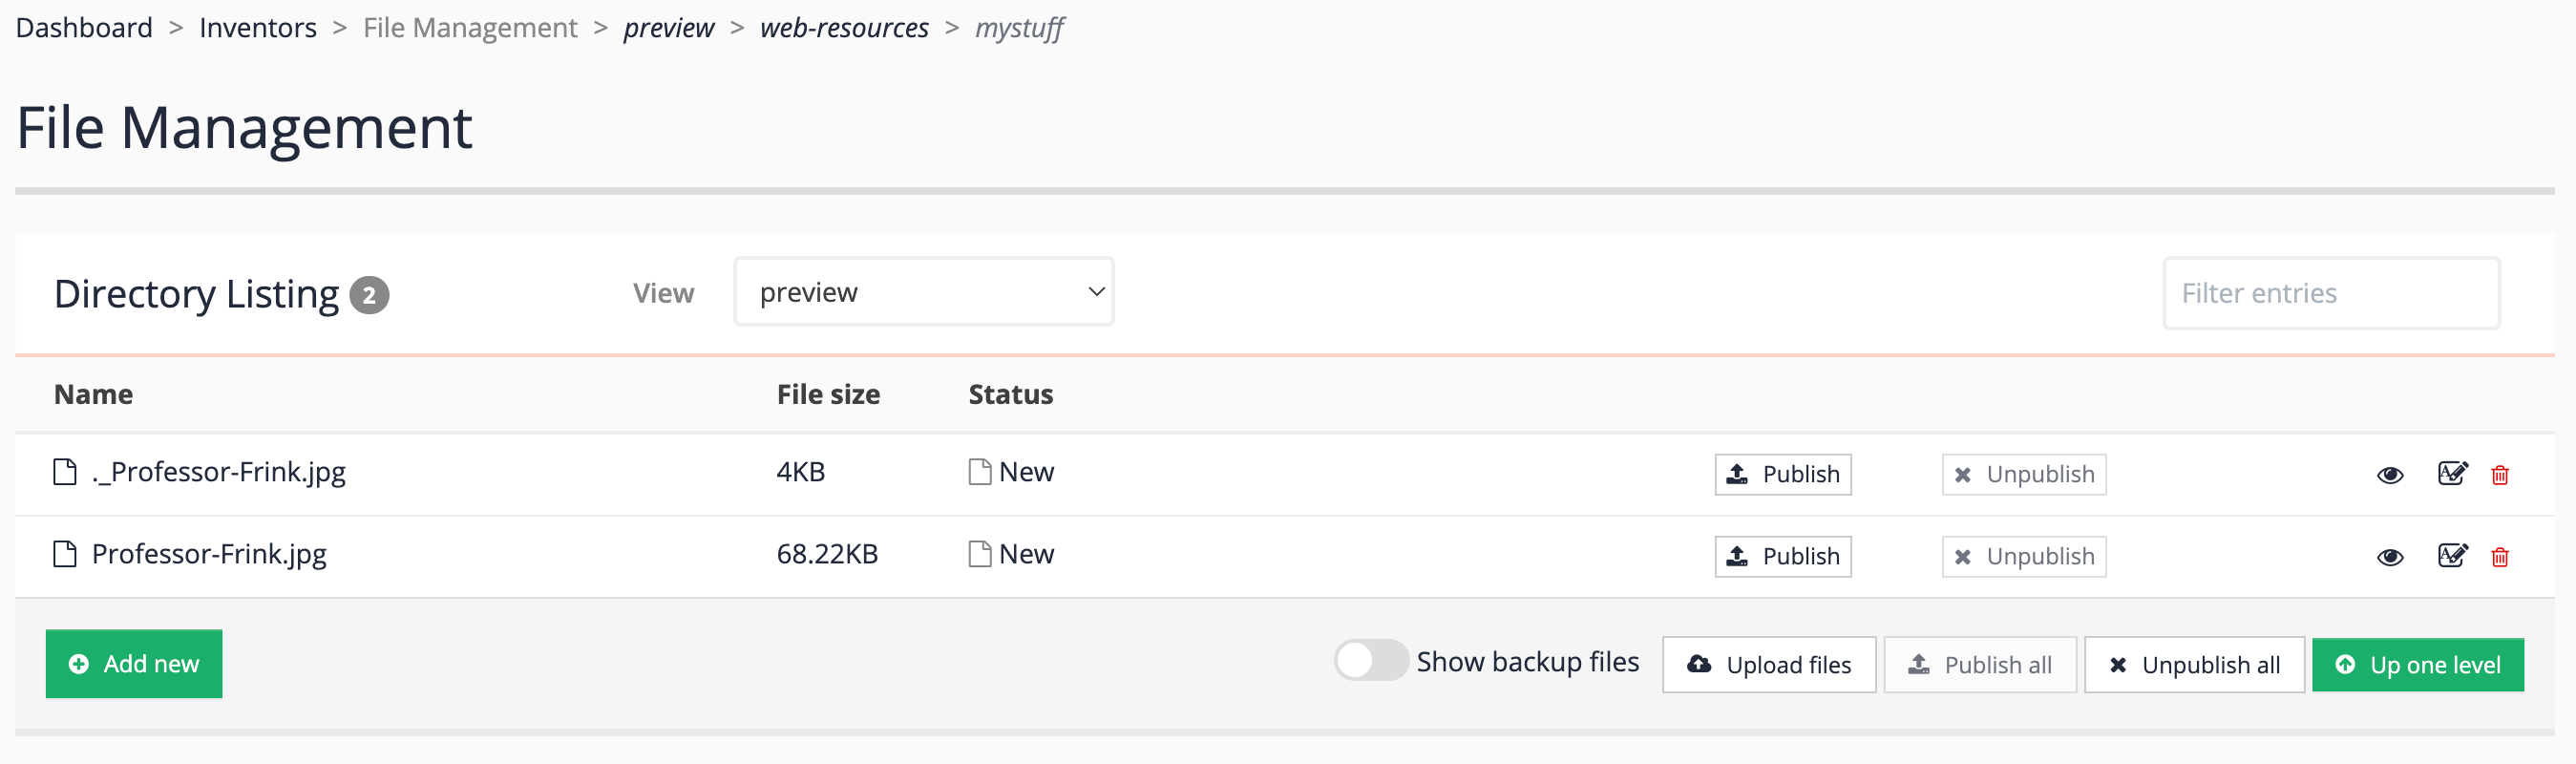Sort by the File size column header
Image resolution: width=2576 pixels, height=764 pixels.
pos(828,394)
